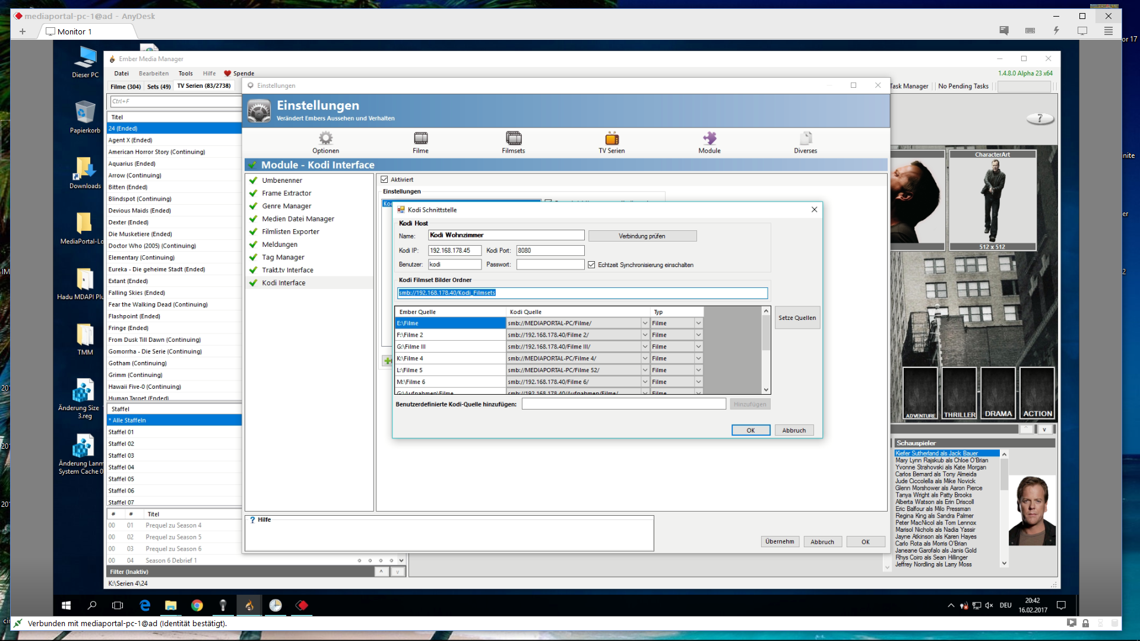Viewport: 1140px width, 641px height.
Task: Click the Schauspieler list scrollbar
Action: pos(1004,508)
